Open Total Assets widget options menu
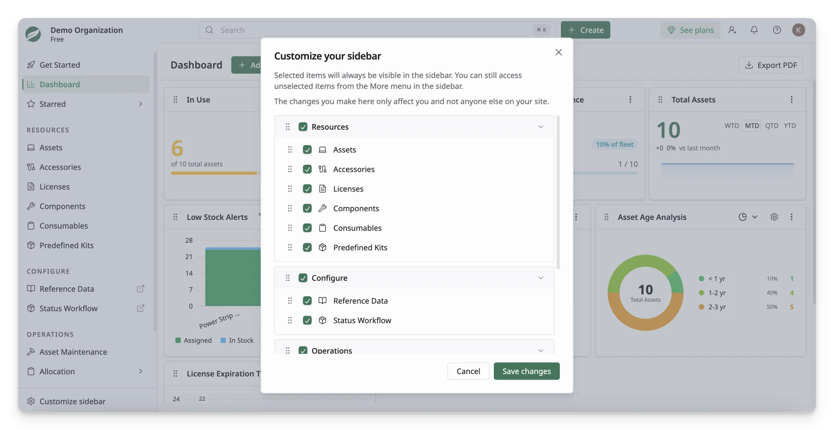The width and height of the screenshot is (834, 430). click(x=791, y=100)
